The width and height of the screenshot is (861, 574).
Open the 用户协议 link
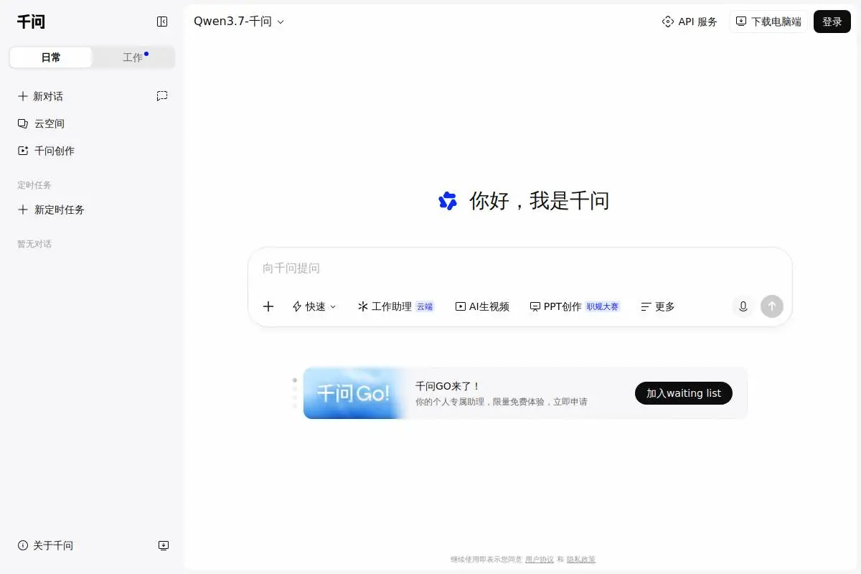[540, 560]
